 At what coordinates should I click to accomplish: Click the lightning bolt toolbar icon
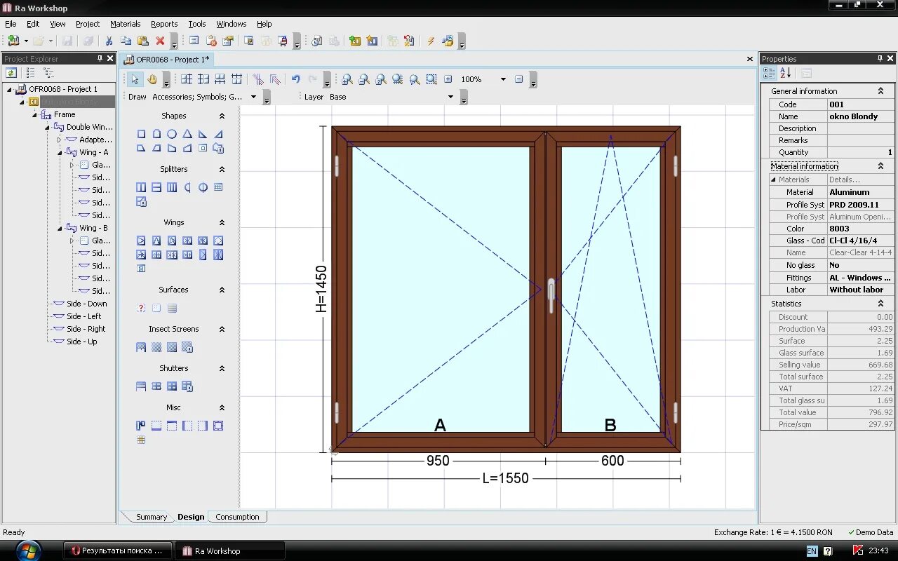pyautogui.click(x=431, y=41)
